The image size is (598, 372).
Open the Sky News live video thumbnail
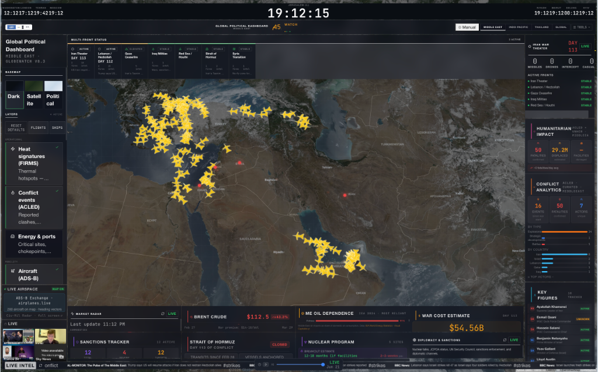coord(50,353)
